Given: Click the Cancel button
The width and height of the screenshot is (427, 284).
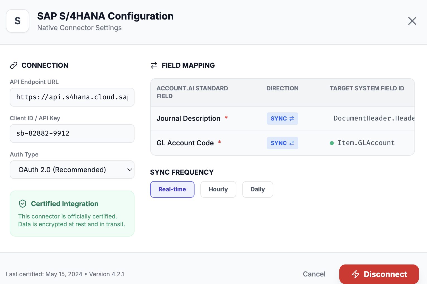Looking at the screenshot, I should (x=314, y=274).
